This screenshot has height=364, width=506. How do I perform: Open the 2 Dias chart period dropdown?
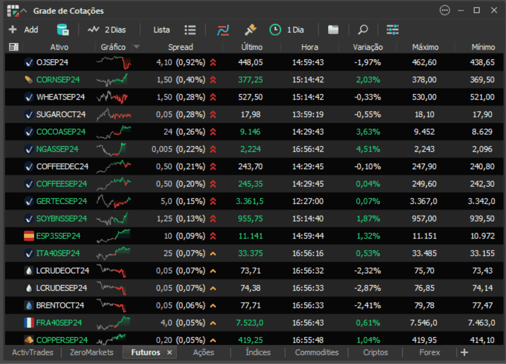(x=107, y=30)
